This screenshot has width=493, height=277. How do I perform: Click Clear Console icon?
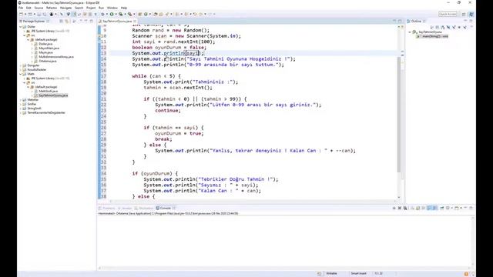[x=413, y=208]
